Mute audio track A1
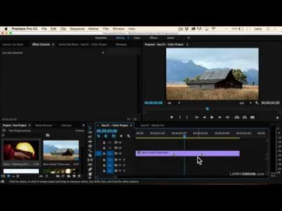 [x=120, y=160]
